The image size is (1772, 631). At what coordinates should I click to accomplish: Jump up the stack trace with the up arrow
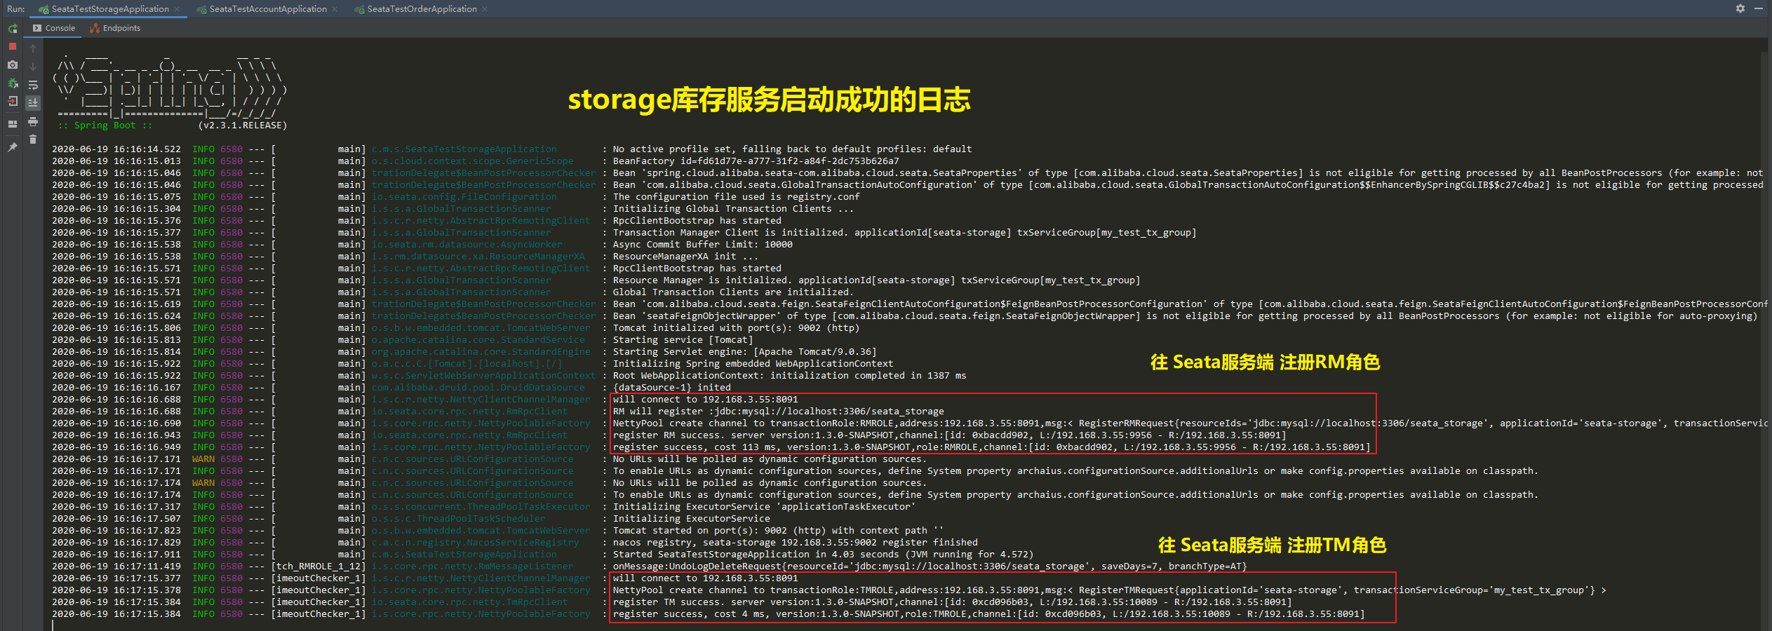(x=33, y=48)
